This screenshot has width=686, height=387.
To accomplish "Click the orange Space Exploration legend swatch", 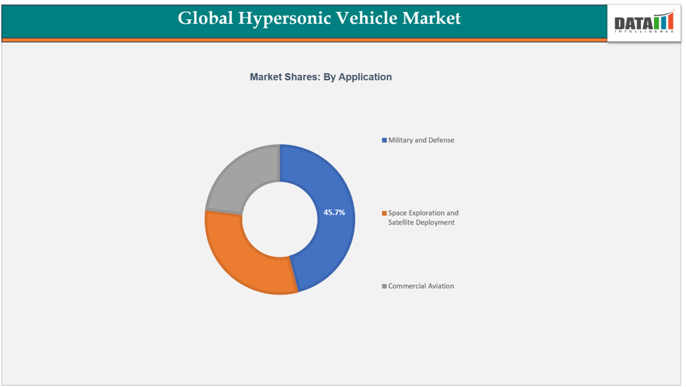I will click(x=384, y=213).
